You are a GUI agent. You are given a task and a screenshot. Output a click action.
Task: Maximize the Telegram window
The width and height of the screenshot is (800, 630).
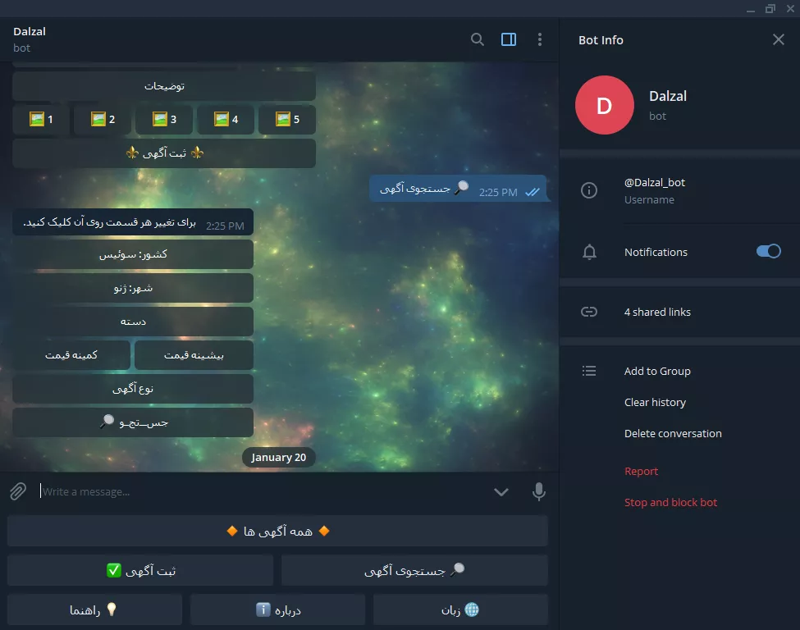770,9
